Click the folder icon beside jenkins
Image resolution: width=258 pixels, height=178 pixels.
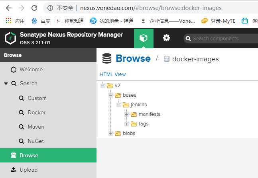[x=126, y=105]
